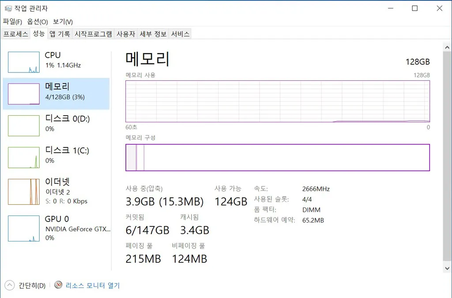This screenshot has height=298, width=452.
Task: Click the Task Manager title bar icon
Action: [8, 8]
